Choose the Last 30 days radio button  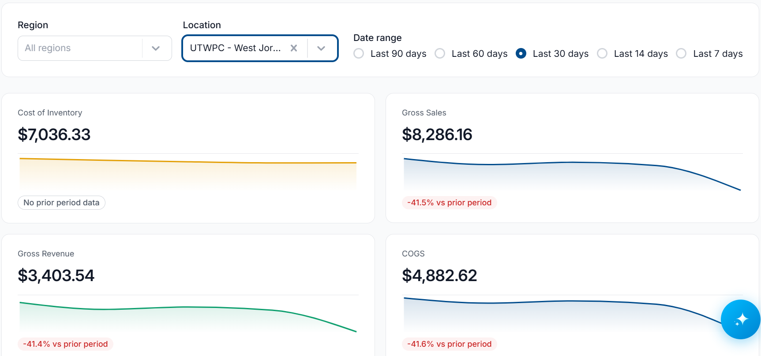521,53
